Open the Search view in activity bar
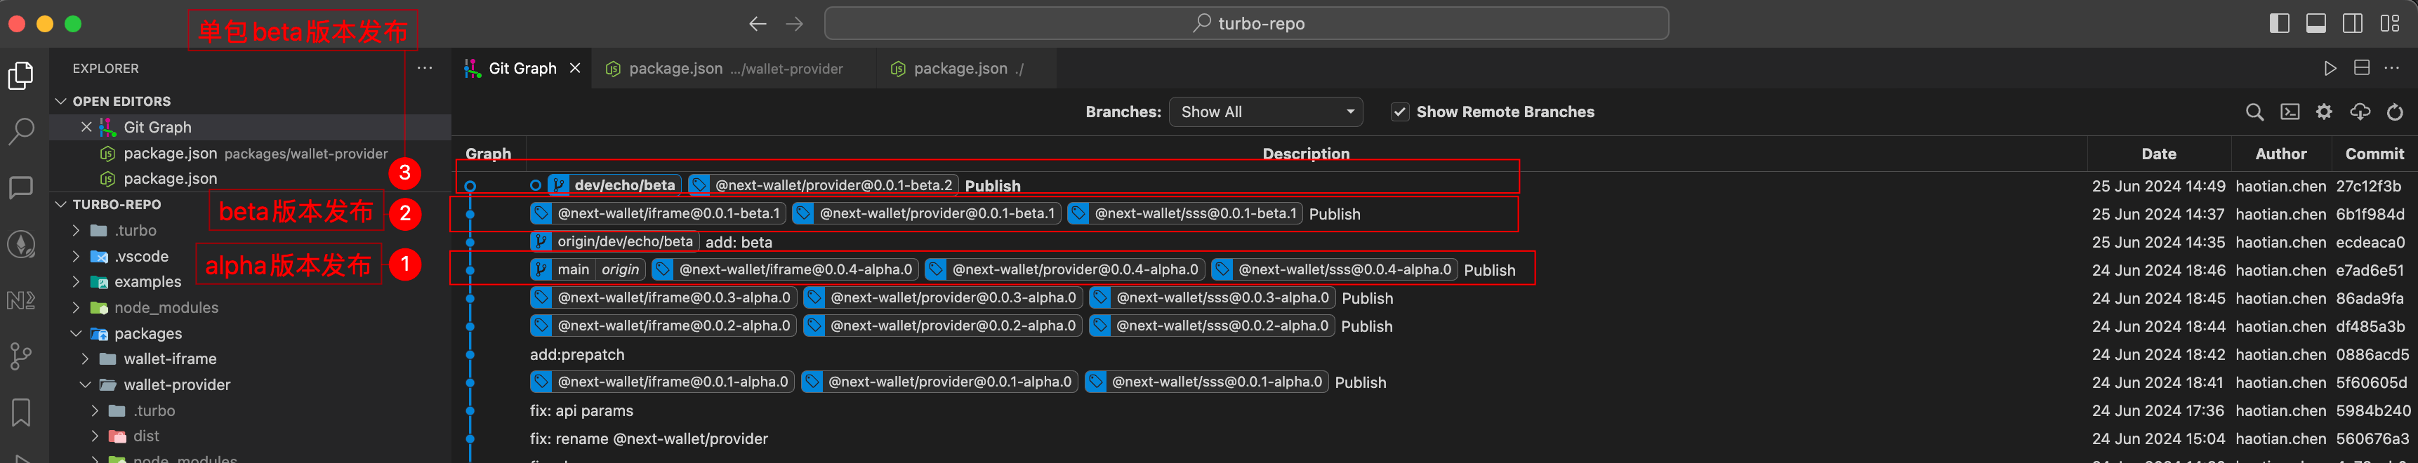 click(x=20, y=131)
